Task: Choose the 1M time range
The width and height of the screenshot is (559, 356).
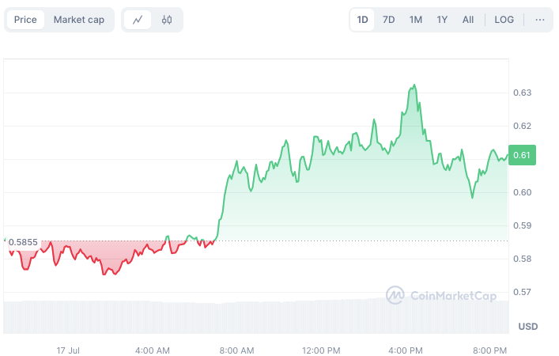Action: 415,20
